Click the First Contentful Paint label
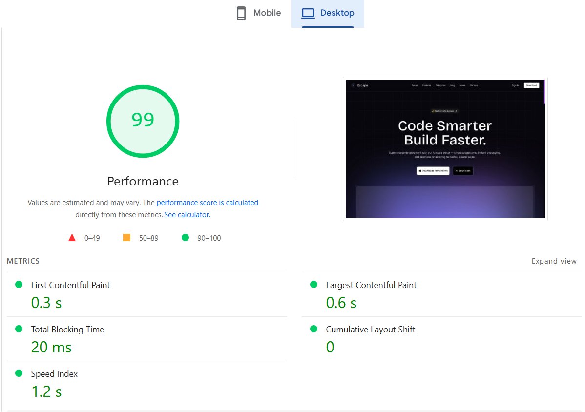 [70, 285]
